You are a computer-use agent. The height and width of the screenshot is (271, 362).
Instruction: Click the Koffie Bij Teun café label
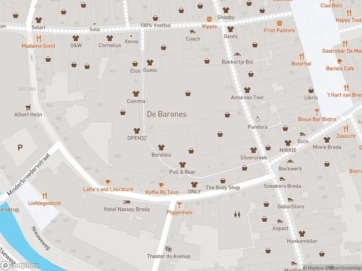(162, 192)
